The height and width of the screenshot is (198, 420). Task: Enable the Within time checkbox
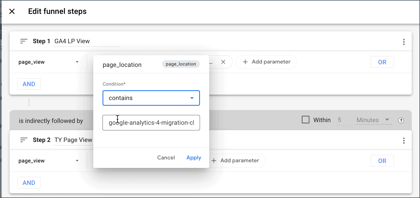tap(305, 120)
